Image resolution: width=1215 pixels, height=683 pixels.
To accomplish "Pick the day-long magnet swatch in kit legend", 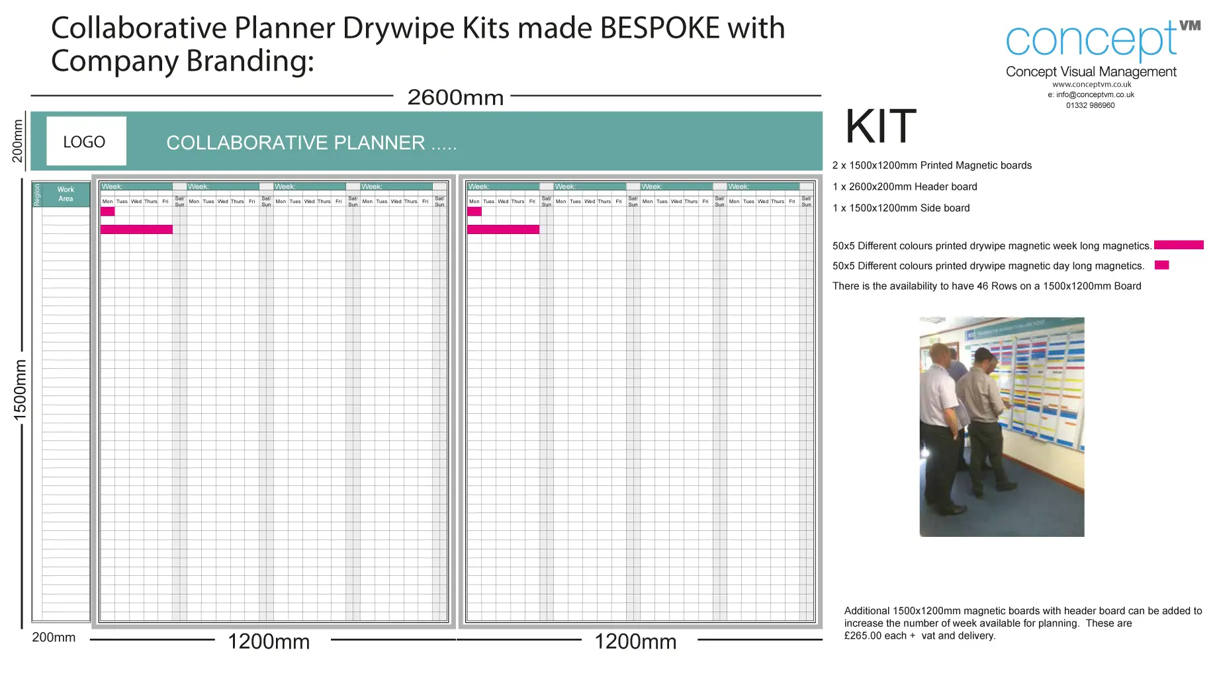I will click(x=1161, y=265).
